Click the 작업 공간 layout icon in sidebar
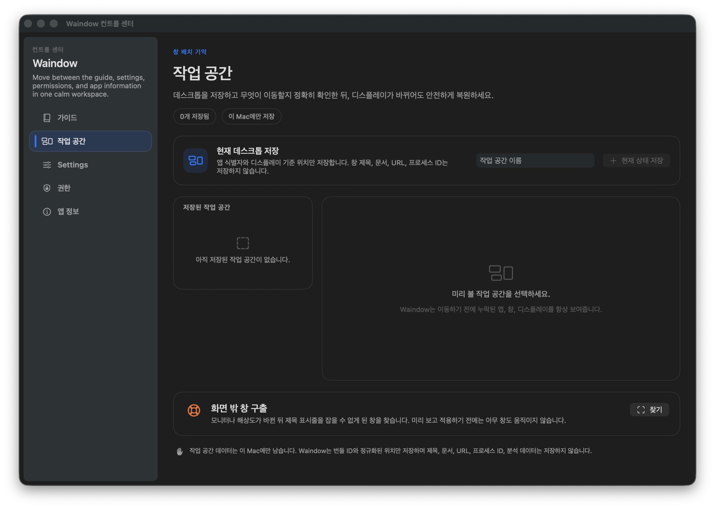 (47, 141)
